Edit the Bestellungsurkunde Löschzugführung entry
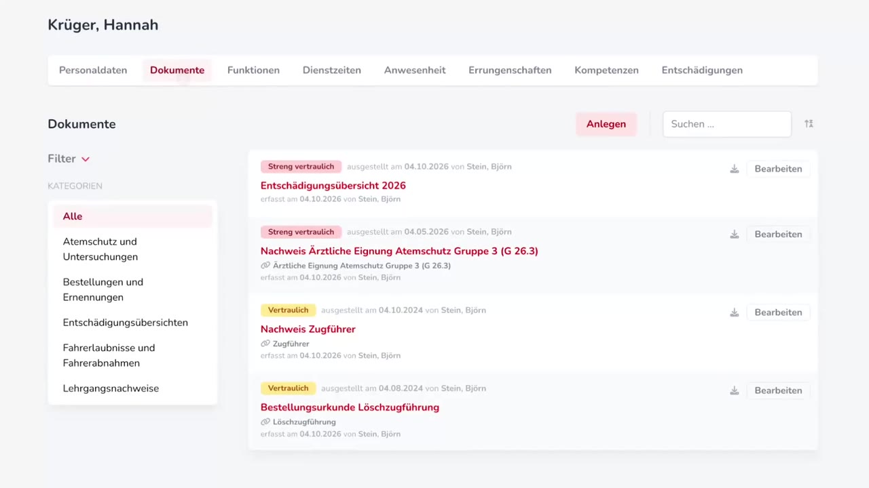 click(x=778, y=390)
